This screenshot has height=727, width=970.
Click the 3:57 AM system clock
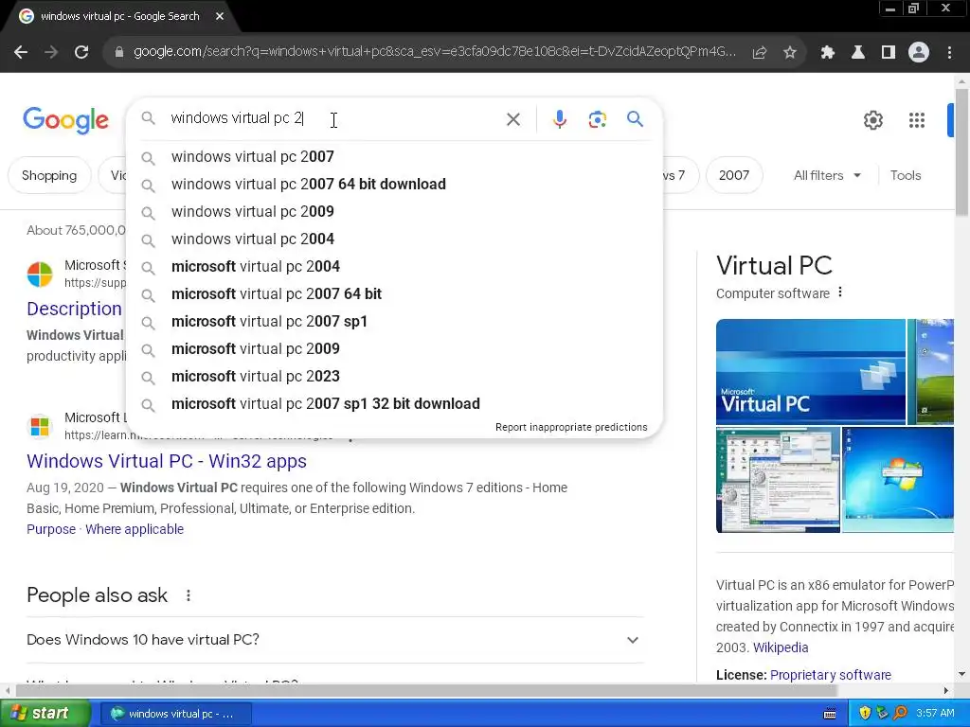[x=935, y=714]
